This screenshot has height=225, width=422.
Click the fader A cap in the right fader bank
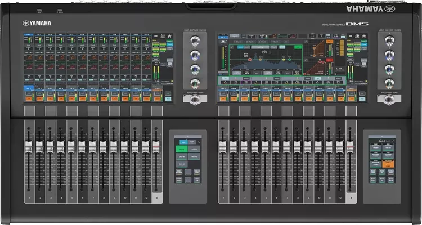click(350, 147)
